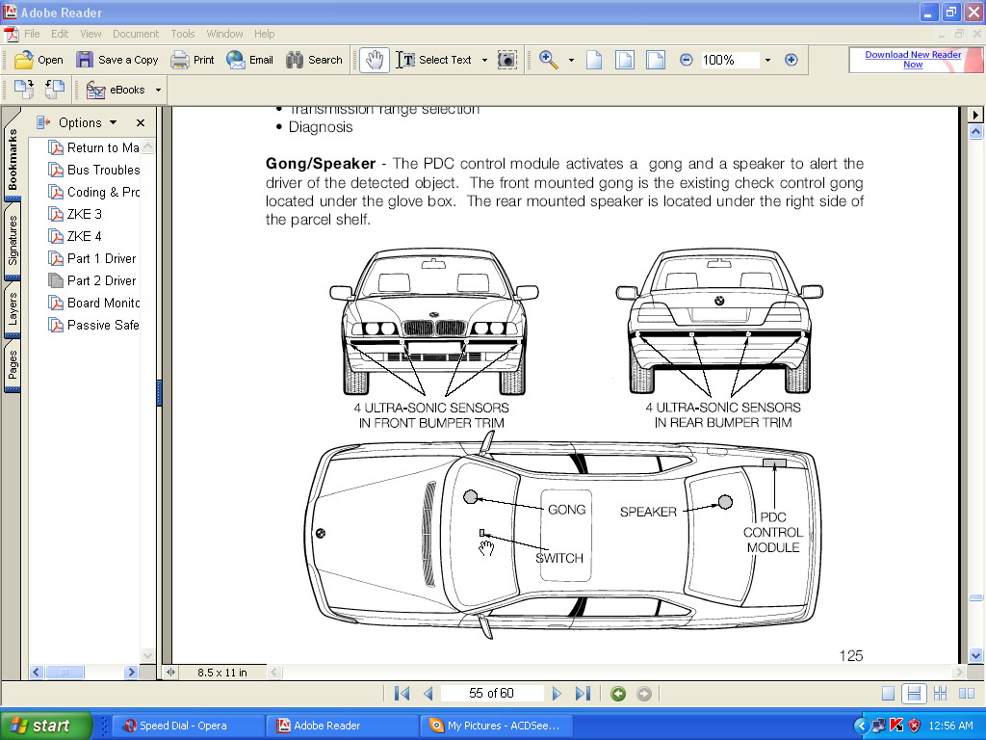Go to the previous page
This screenshot has height=740, width=986.
428,694
